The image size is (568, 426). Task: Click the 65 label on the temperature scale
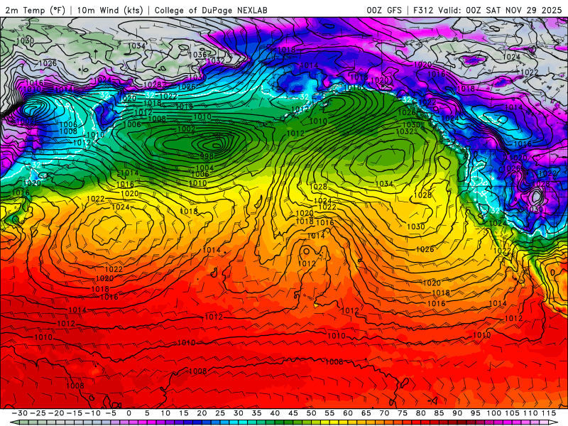click(x=366, y=413)
